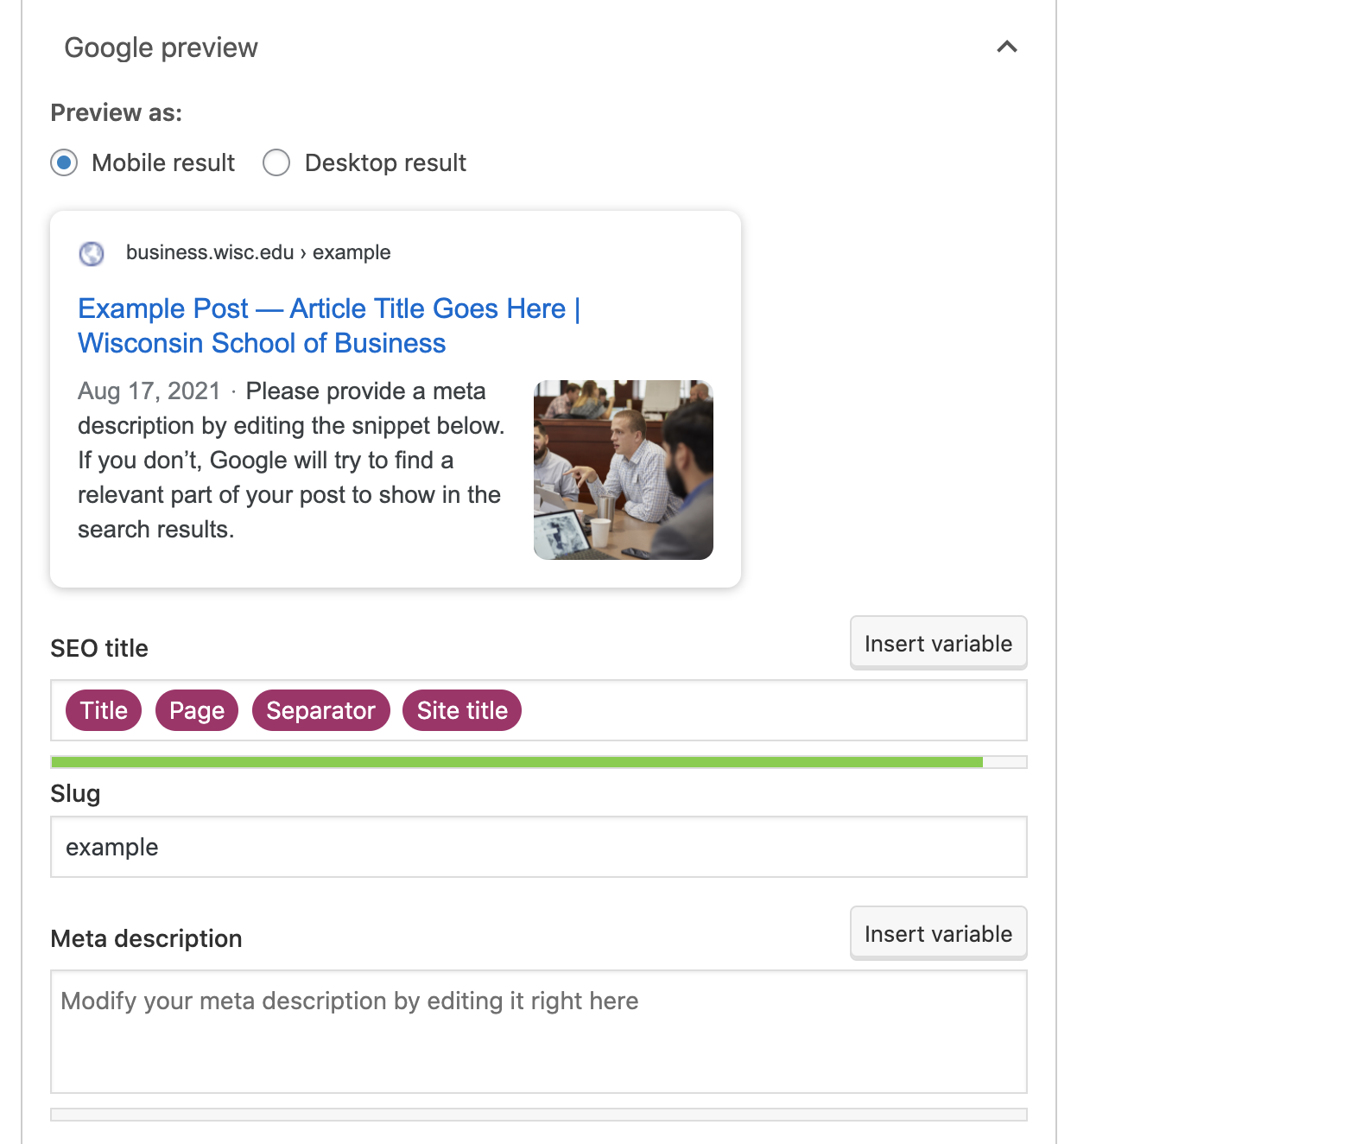Select the Desktop result radio button

[276, 162]
